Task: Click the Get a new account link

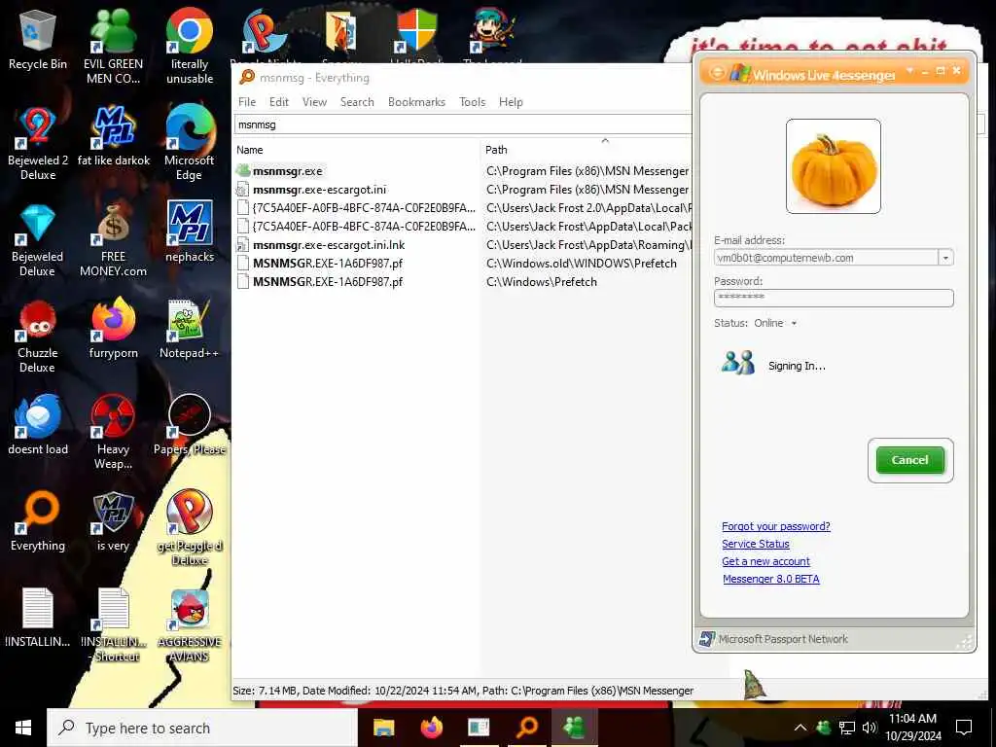Action: pyautogui.click(x=765, y=561)
